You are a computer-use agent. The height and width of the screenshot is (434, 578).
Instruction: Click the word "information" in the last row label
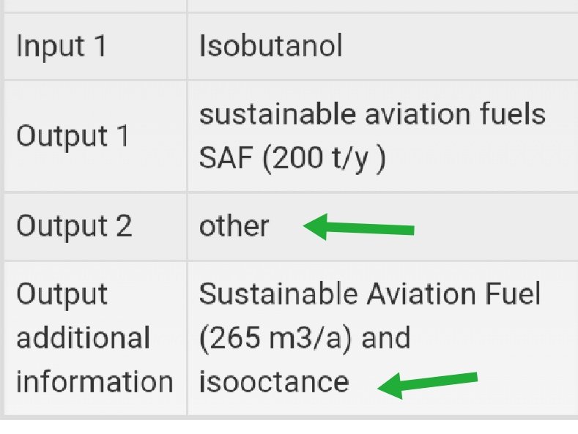pyautogui.click(x=95, y=382)
